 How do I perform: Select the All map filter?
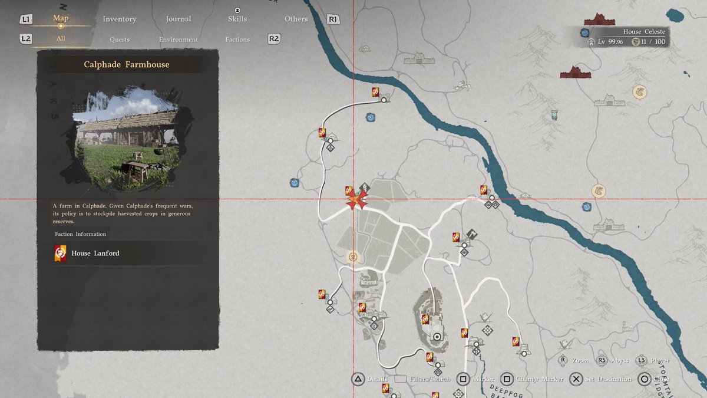point(61,39)
